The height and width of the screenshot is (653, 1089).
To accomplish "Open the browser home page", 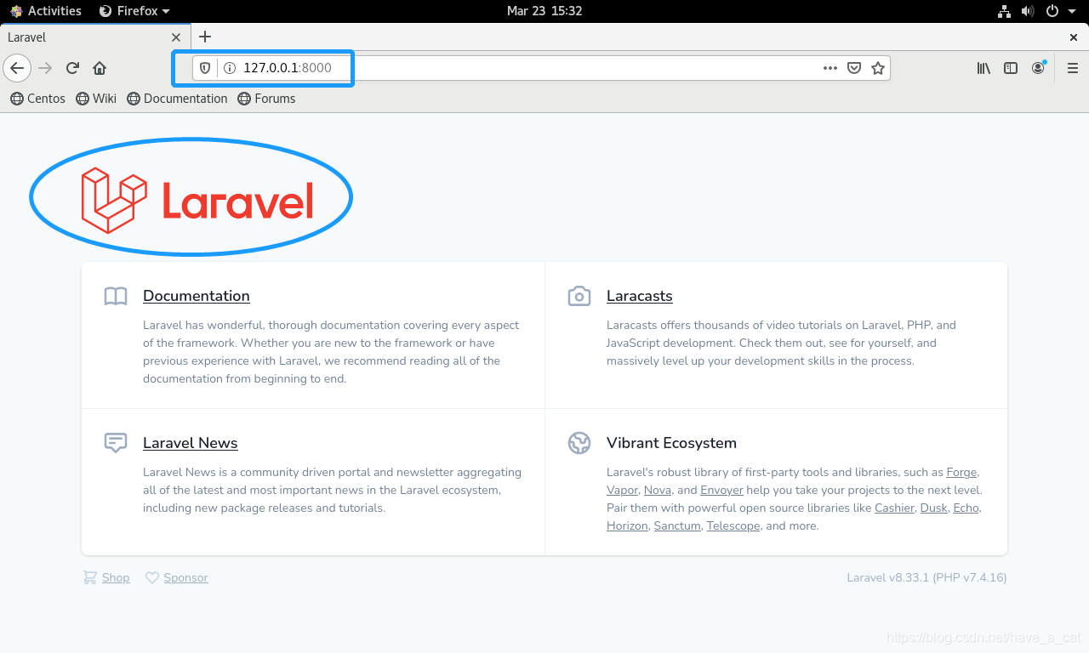I will click(x=99, y=68).
